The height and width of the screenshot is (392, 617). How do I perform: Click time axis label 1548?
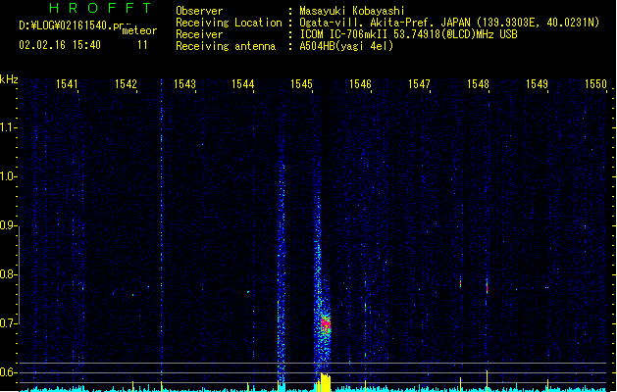(x=478, y=83)
